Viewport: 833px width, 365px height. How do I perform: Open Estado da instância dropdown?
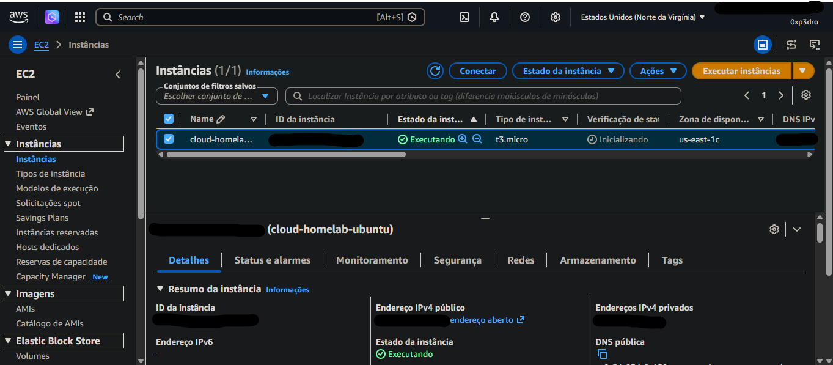pyautogui.click(x=568, y=71)
